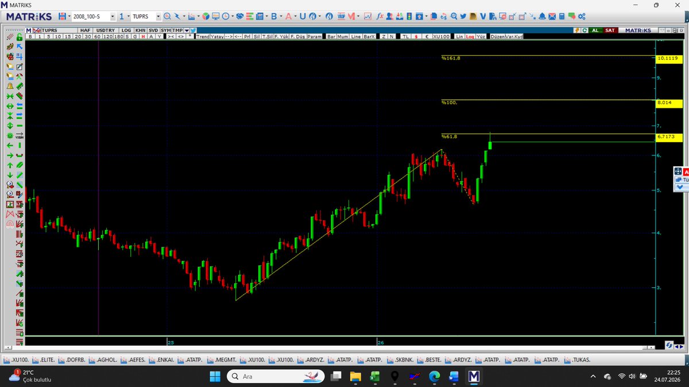Image resolution: width=689 pixels, height=387 pixels.
Task: Open the dropdown arrow beside TMP
Action: (186, 30)
